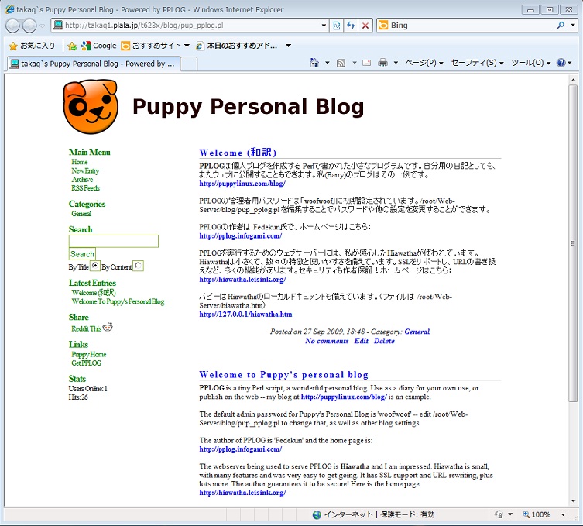Open the お気に入り favorites star button

tap(33, 46)
